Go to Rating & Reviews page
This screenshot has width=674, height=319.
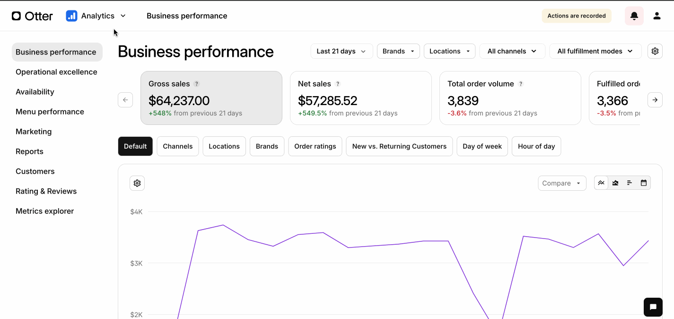tap(46, 191)
